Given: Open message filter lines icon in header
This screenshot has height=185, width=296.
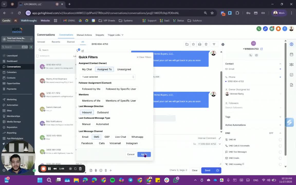Looking at the screenshot, I should pyautogui.click(x=214, y=44).
